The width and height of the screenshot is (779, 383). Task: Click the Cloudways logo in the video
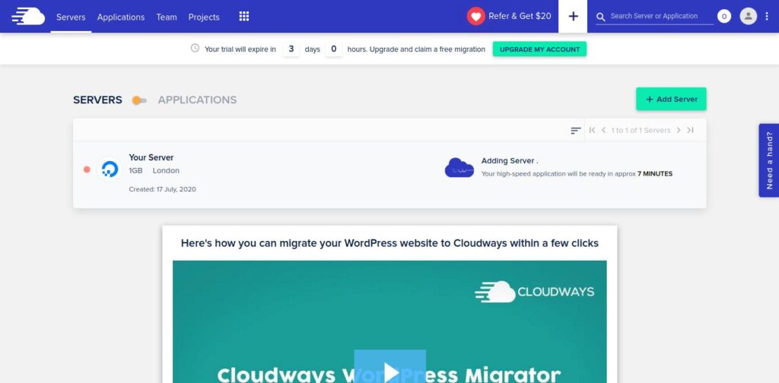[535, 292]
